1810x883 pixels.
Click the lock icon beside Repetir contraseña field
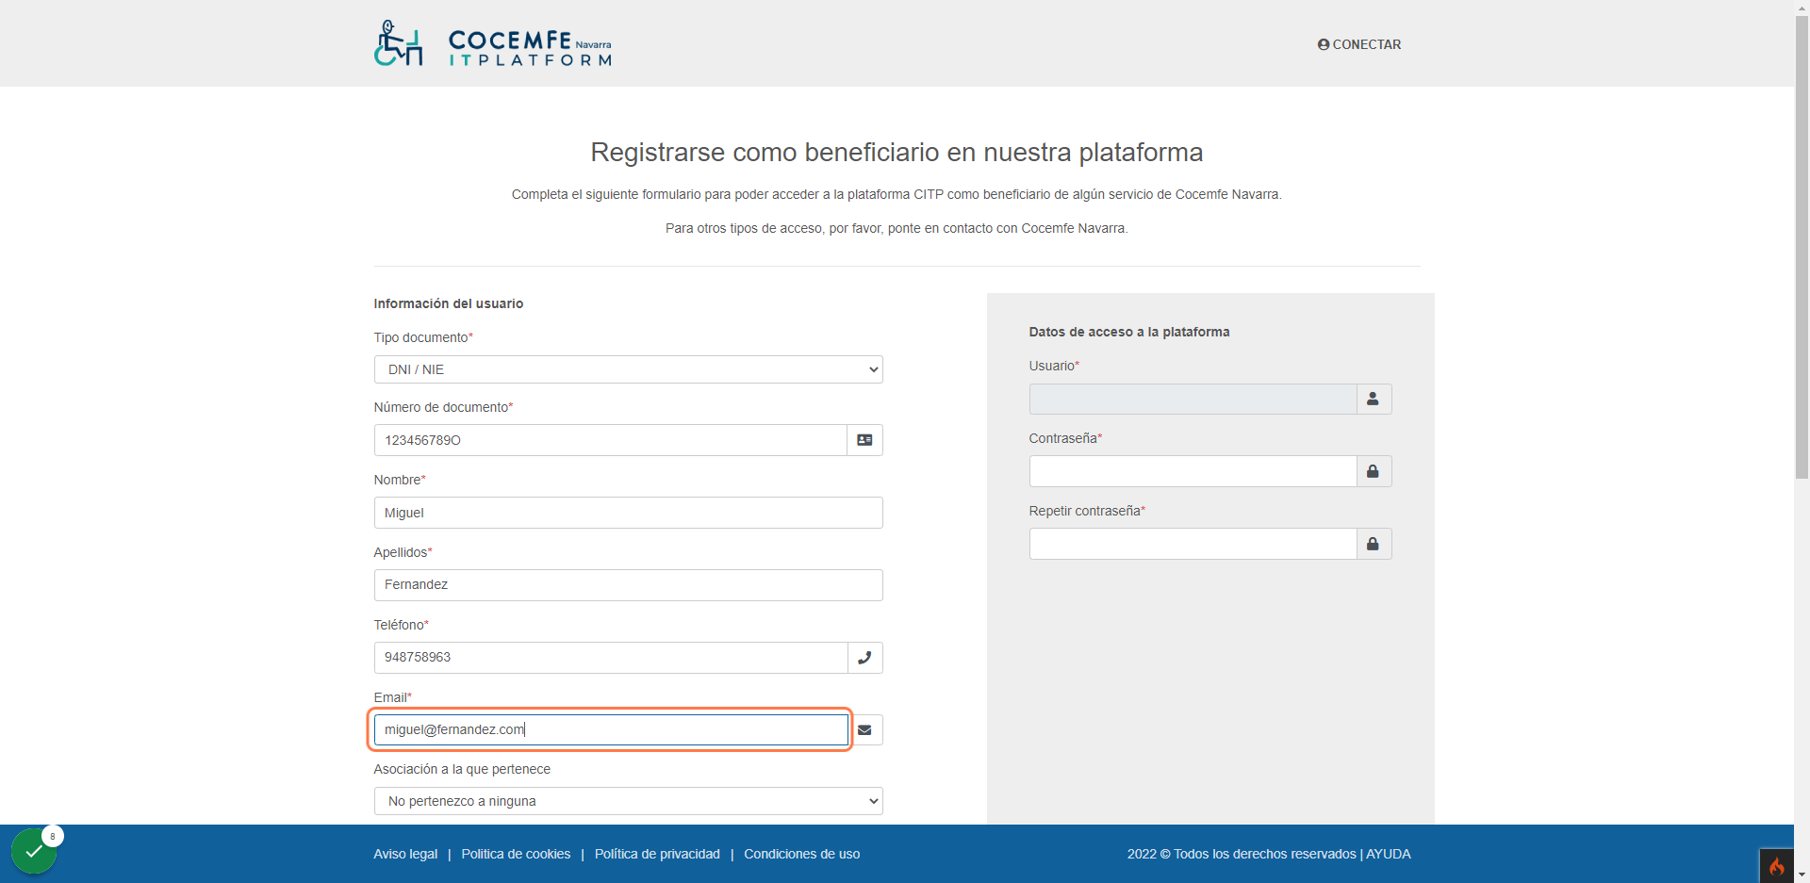point(1374,544)
